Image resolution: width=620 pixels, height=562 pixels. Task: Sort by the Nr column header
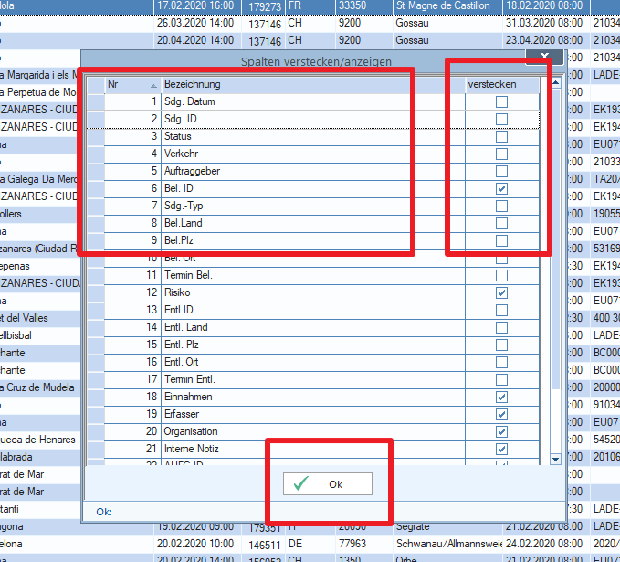132,84
